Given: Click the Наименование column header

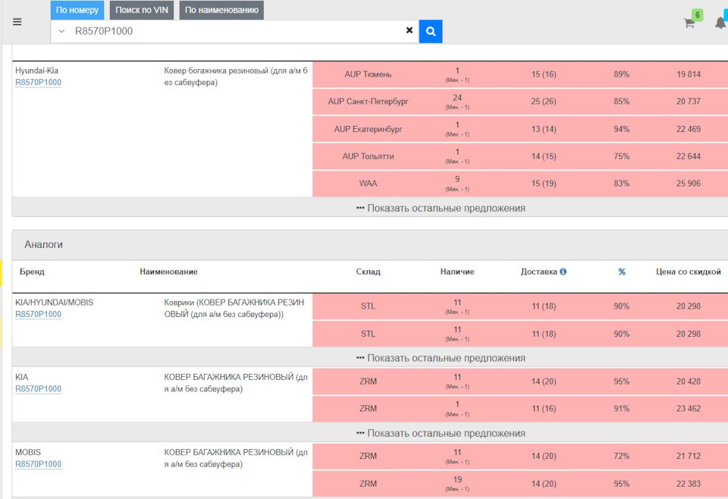Looking at the screenshot, I should 168,271.
